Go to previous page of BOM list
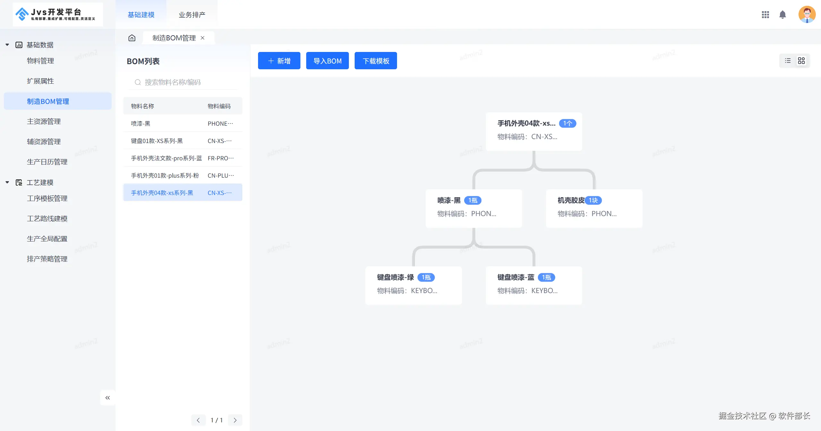821x431 pixels. point(198,420)
